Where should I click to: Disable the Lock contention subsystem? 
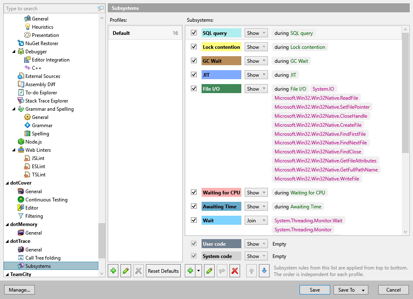193,47
